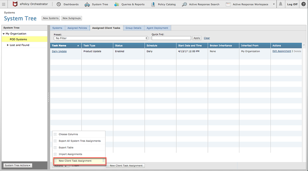Click the Status column header
Viewport: 308px width, 171px height.
point(129,46)
